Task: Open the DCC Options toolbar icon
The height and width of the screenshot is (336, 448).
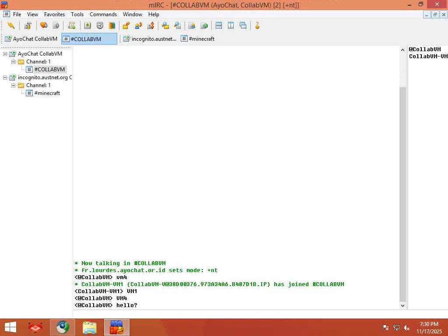Action: pos(151,26)
